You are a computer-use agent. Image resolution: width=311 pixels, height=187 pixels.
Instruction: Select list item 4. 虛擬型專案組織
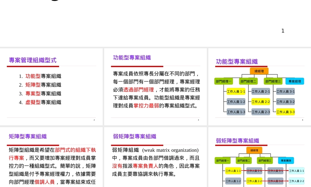[x=40, y=102]
